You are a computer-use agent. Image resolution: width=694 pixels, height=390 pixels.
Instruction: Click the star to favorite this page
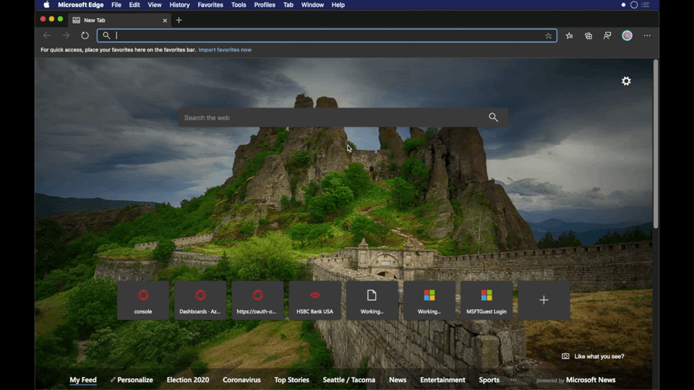click(548, 35)
